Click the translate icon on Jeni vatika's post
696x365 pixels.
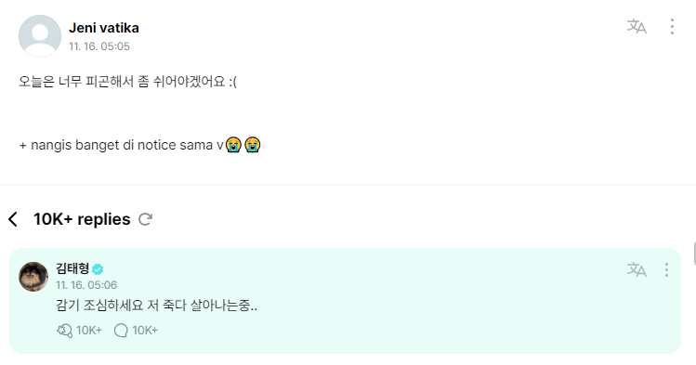[637, 27]
